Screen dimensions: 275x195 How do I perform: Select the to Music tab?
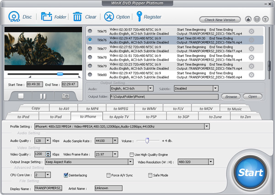pos(235,109)
